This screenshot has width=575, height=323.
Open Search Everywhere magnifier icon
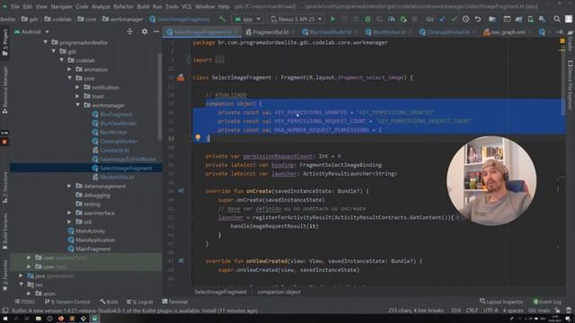(x=557, y=19)
